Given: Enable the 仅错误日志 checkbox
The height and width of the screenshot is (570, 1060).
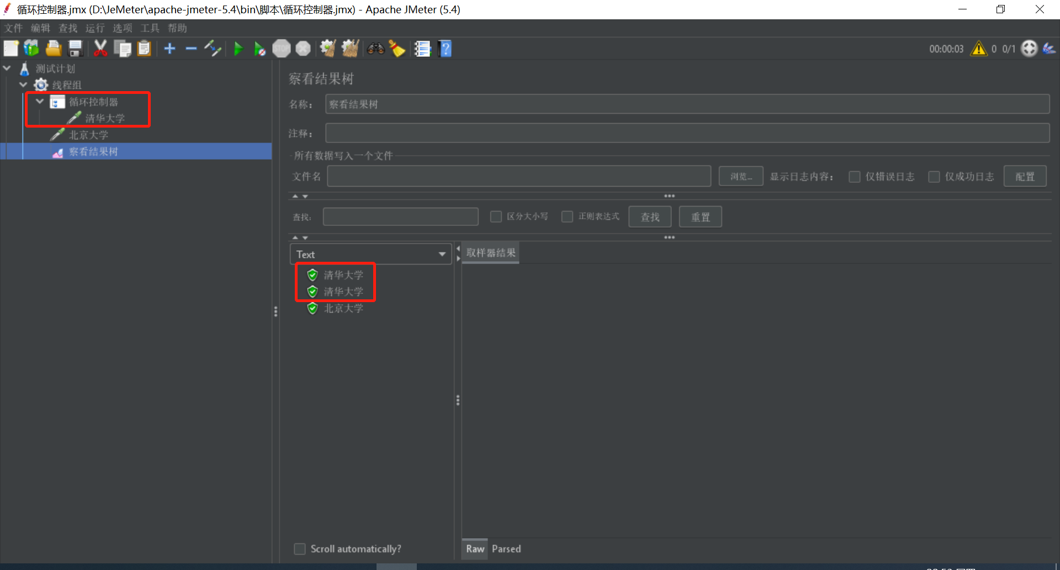Looking at the screenshot, I should [x=855, y=177].
